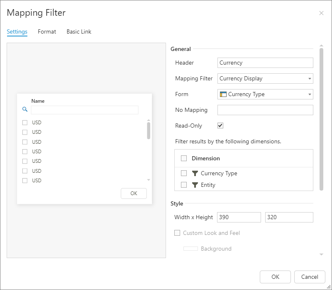Click the funnel icon beside Currency Type
Viewport: 332px width, 290px height.
point(195,174)
